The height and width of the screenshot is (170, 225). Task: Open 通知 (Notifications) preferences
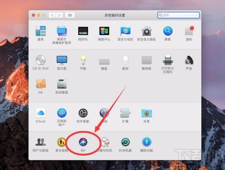[189, 31]
